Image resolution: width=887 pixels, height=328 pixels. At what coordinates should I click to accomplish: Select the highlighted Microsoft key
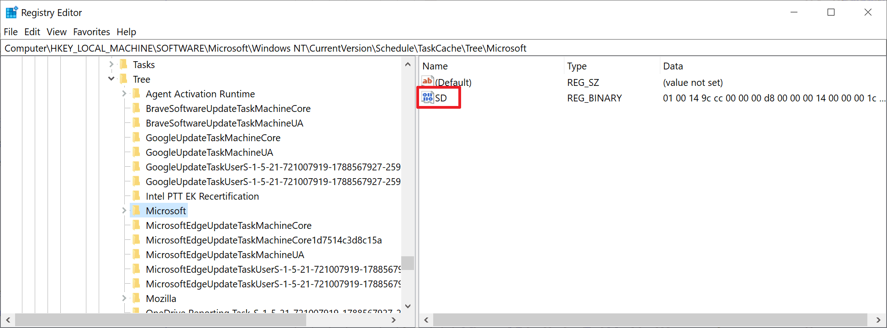166,211
